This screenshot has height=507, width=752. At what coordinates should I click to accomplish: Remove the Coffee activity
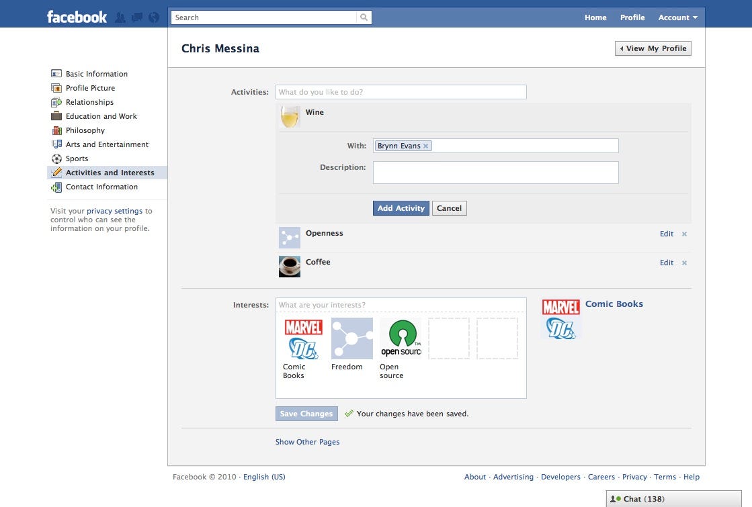click(684, 263)
